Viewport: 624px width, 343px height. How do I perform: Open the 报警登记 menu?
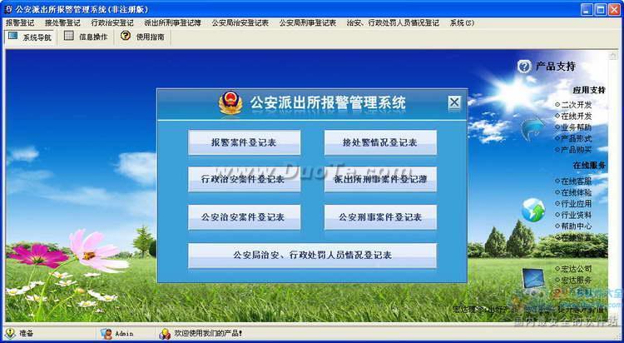point(20,22)
